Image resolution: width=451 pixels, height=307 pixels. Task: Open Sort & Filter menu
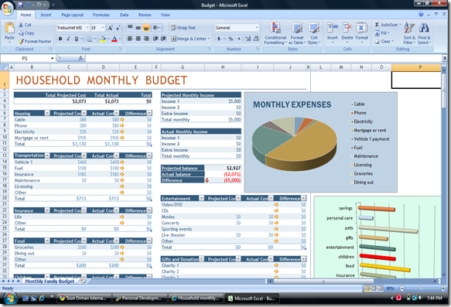pyautogui.click(x=409, y=33)
